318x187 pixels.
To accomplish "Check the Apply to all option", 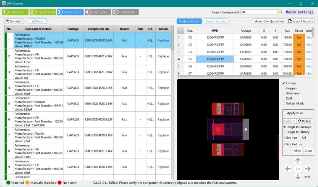I will pyautogui.click(x=285, y=113).
